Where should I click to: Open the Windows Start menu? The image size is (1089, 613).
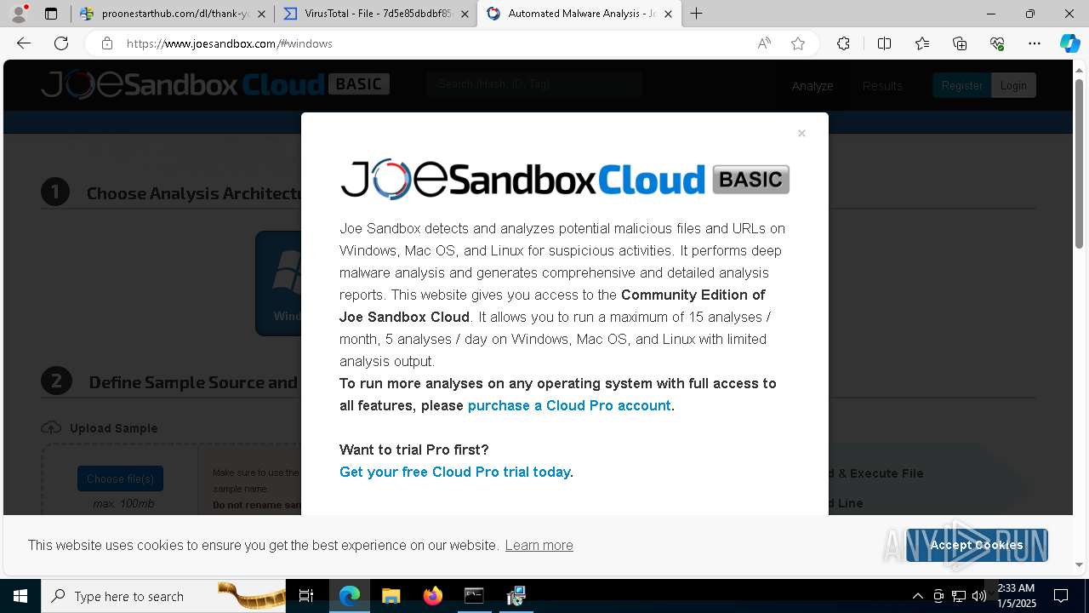point(20,596)
